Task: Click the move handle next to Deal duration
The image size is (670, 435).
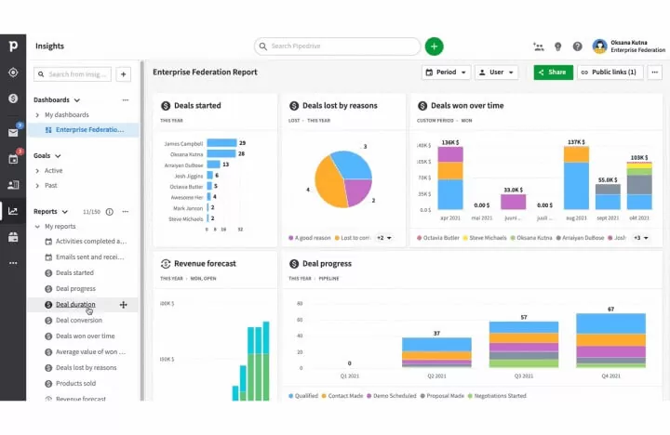Action: [x=124, y=305]
